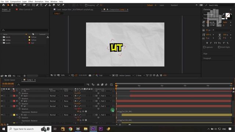Viewport: 235px width, 132px height.
Task: Click the Faux Bold text style button
Action: click(x=207, y=43)
